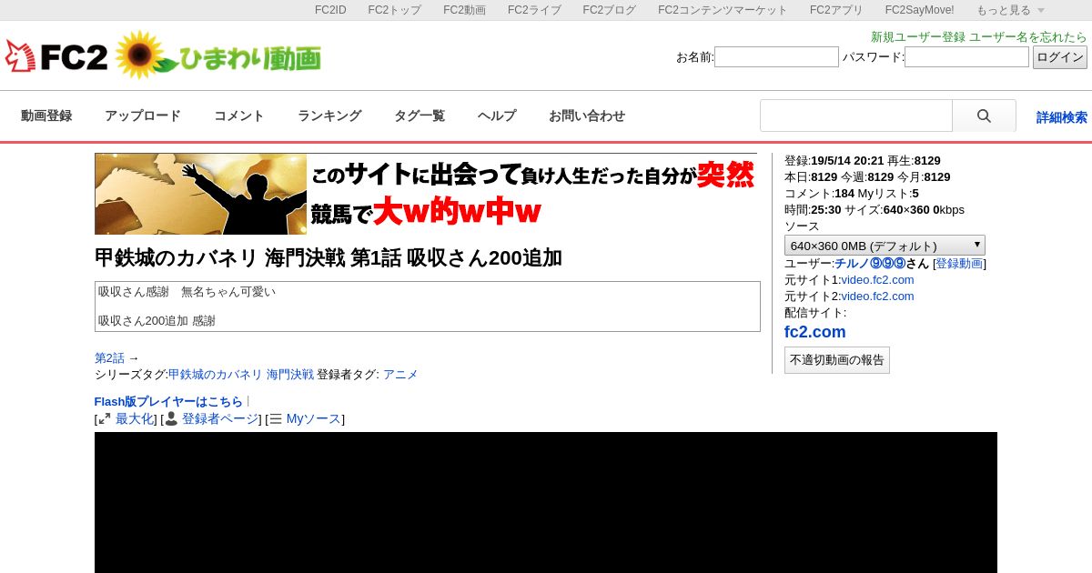Click the Myソース link

coord(314,419)
